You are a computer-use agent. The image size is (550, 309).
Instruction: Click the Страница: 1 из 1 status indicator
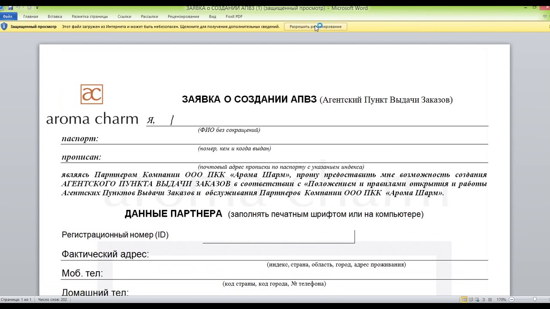(16, 300)
